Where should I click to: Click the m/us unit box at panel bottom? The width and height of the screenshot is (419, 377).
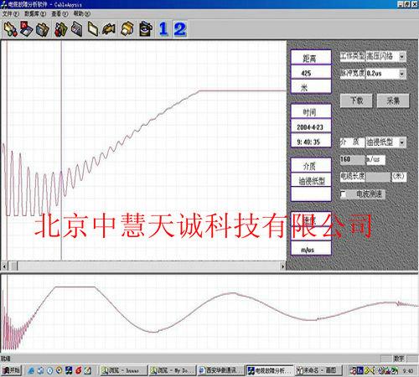coord(311,248)
